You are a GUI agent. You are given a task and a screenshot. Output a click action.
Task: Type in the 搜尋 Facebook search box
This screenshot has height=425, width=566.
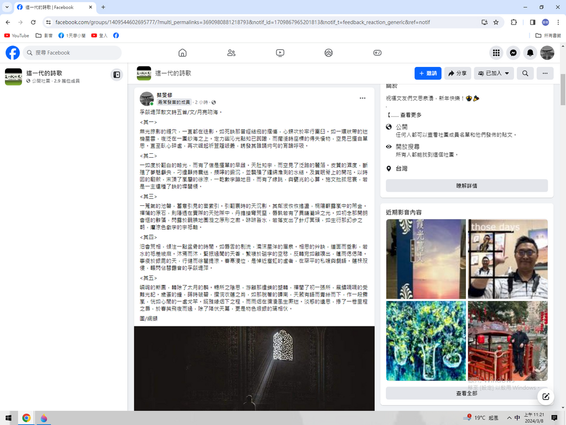(x=77, y=53)
